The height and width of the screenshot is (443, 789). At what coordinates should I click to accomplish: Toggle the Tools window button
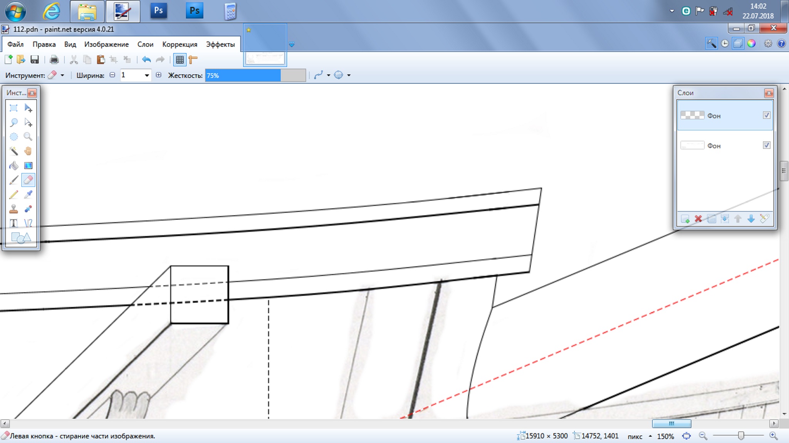[711, 43]
